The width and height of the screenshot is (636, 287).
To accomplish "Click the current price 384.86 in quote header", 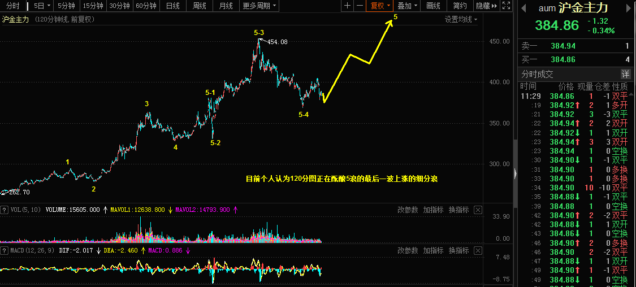I will click(x=557, y=25).
